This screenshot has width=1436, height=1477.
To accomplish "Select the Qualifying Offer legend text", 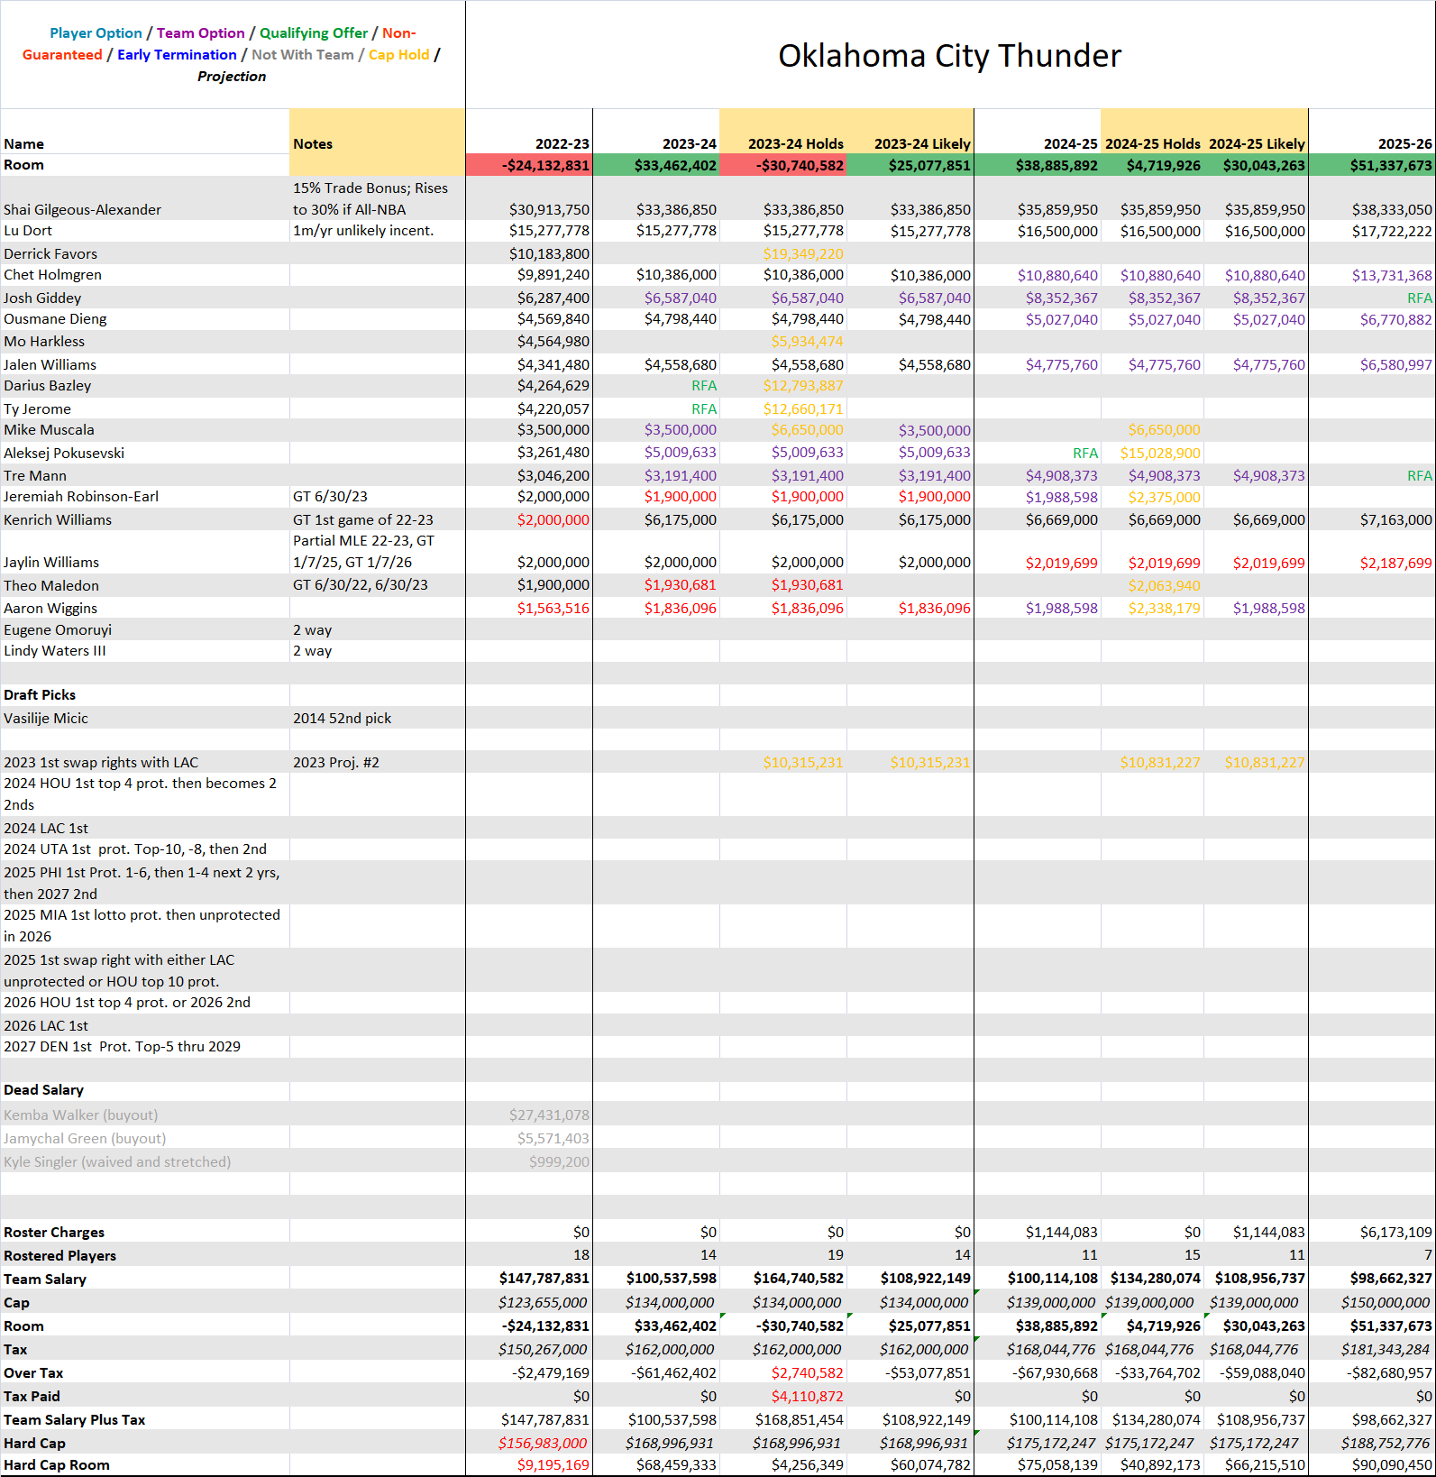I will pyautogui.click(x=314, y=33).
